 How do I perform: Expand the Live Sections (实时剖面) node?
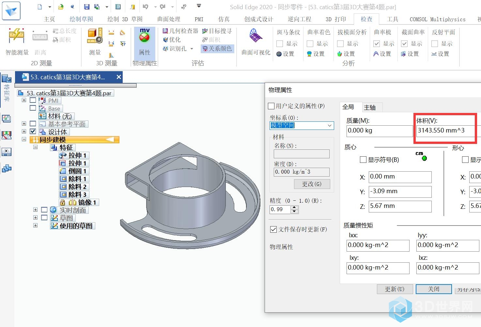point(35,210)
